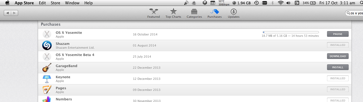Click the first leftmost status menu bar icon
Screen dimensions: 363x102
[x=186, y=3]
